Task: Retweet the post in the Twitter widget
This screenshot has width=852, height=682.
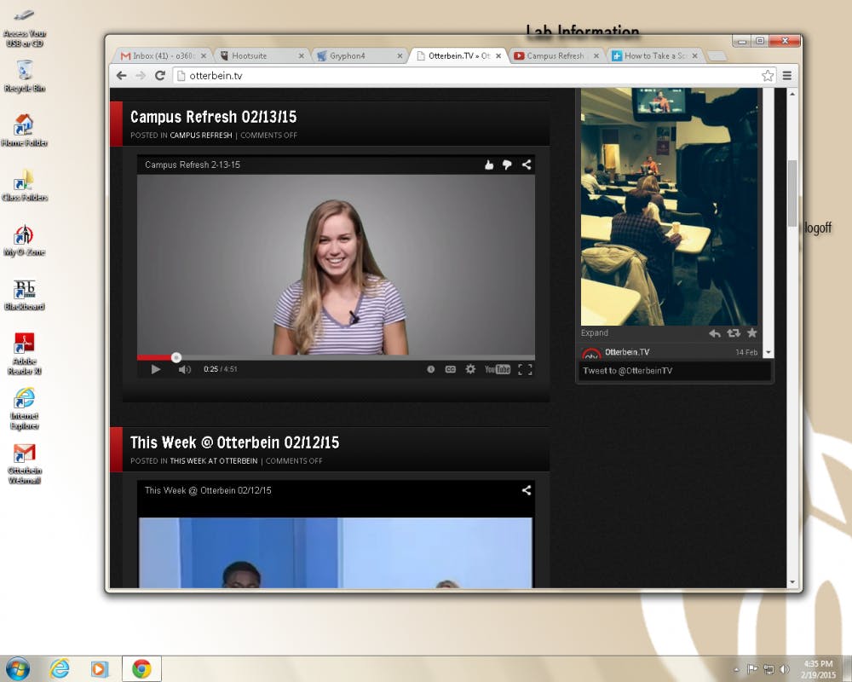Action: click(x=733, y=333)
